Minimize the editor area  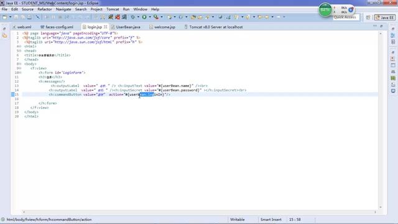[x=375, y=26]
